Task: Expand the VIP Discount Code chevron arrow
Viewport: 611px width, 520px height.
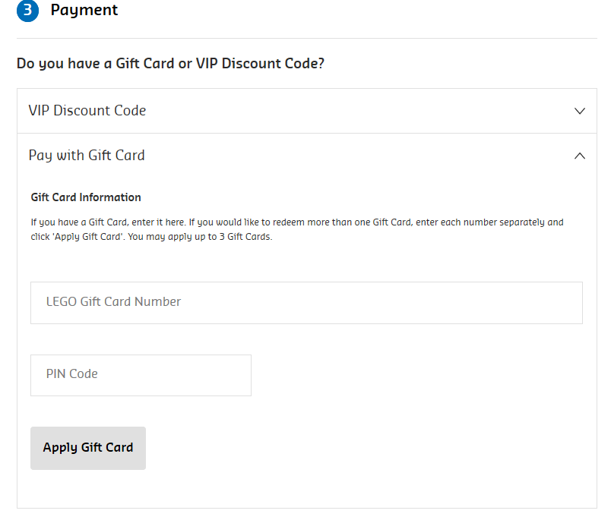Action: 580,111
